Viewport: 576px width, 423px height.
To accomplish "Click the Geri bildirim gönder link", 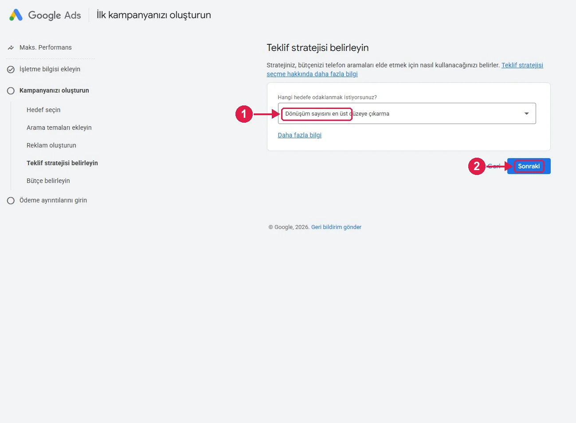I will (x=336, y=227).
